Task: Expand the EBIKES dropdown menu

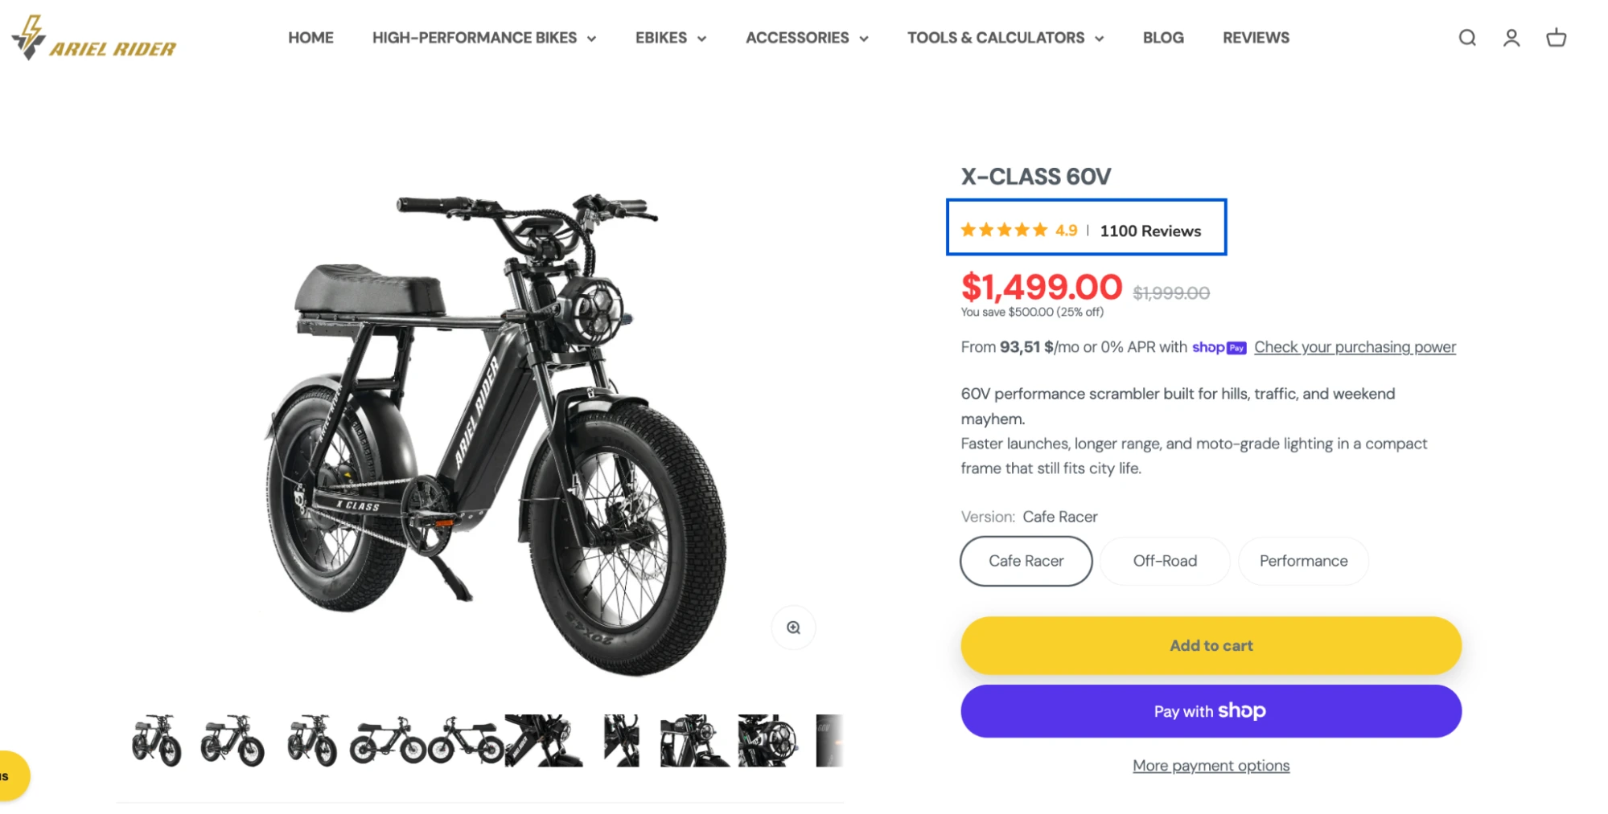Action: [x=669, y=37]
